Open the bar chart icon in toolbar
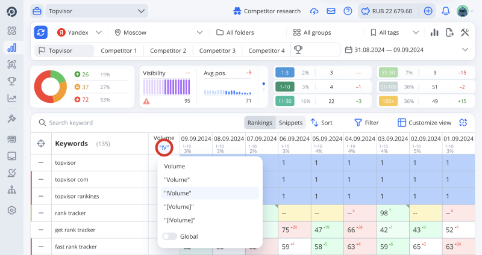The width and height of the screenshot is (482, 255). (434, 32)
